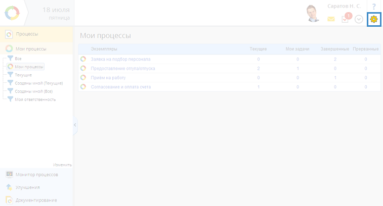Collapse the left sidebar with arrow handle
This screenshot has width=383, height=206.
(x=75, y=125)
